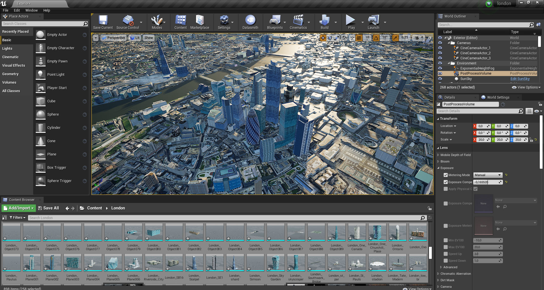The width and height of the screenshot is (544, 290).
Task: Click the Build toolbar icon
Action: point(324,22)
